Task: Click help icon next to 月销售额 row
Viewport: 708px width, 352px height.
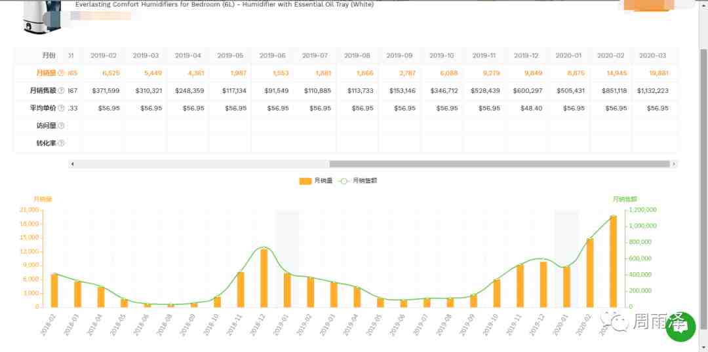Action: pyautogui.click(x=62, y=90)
